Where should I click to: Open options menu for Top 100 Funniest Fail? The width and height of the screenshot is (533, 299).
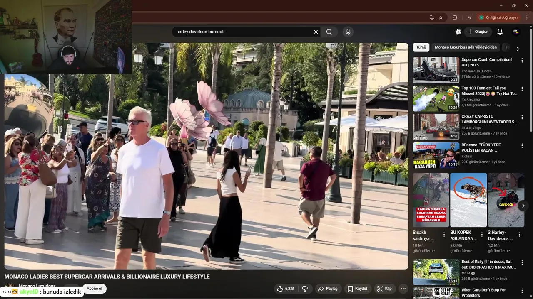click(x=522, y=89)
